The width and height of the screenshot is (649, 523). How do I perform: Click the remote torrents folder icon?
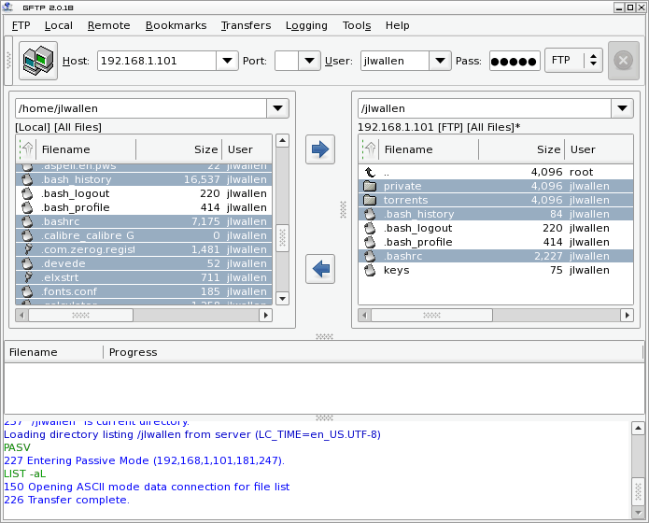370,200
